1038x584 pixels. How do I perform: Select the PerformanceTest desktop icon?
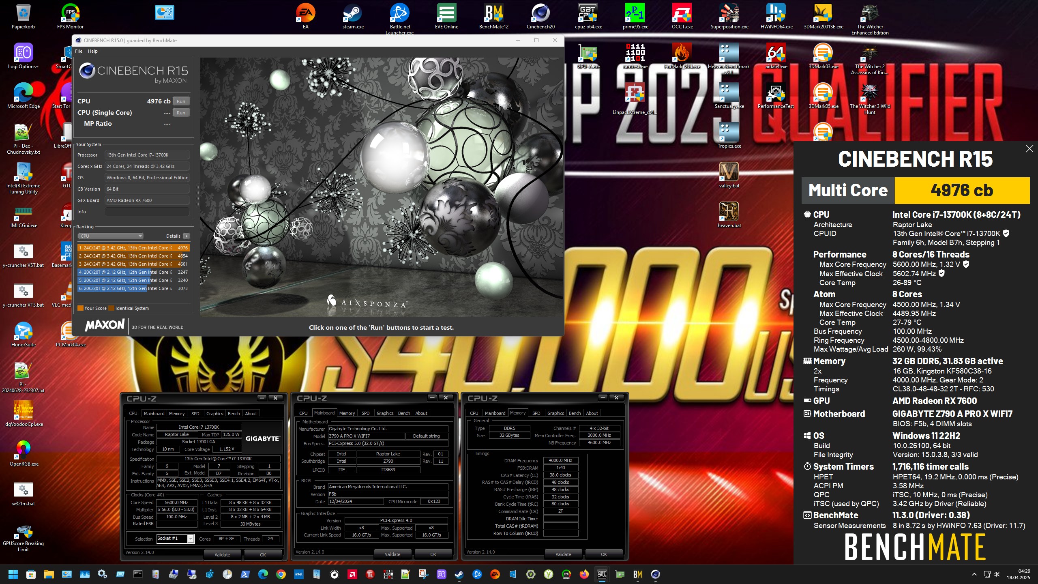click(776, 96)
